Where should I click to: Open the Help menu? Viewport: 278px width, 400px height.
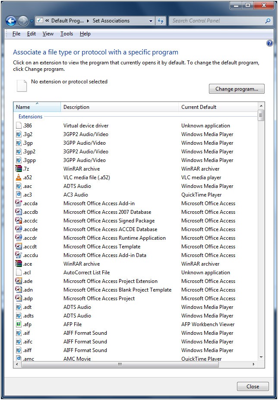click(85, 34)
